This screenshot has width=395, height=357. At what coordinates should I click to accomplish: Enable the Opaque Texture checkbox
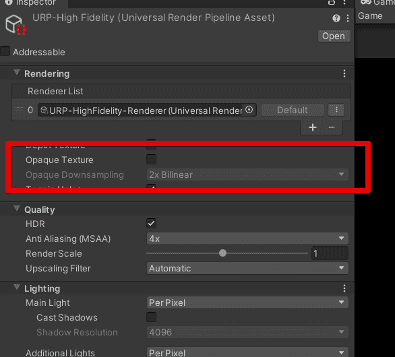pyautogui.click(x=151, y=160)
